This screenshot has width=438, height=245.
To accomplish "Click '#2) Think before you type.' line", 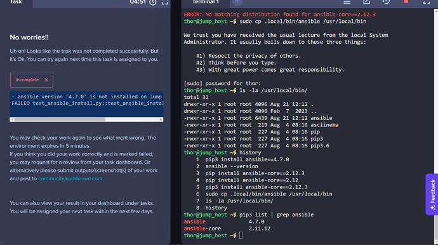I will point(236,63).
